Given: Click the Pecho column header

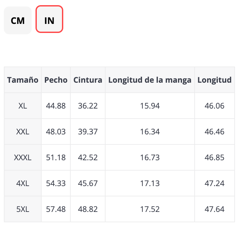Looking at the screenshot, I should point(56,80).
